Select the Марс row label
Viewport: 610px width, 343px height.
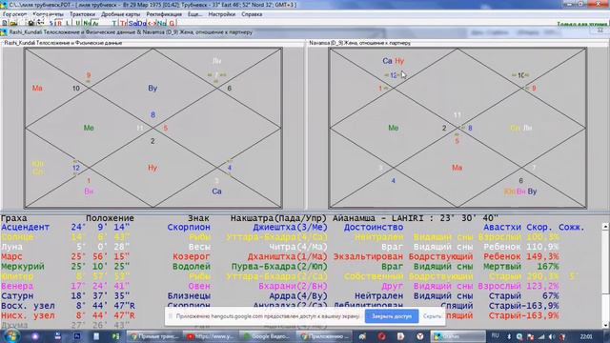(x=11, y=256)
